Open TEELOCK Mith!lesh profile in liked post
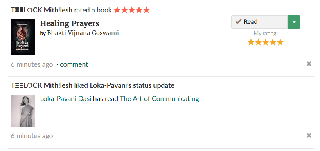The height and width of the screenshot is (151, 320). 41,85
